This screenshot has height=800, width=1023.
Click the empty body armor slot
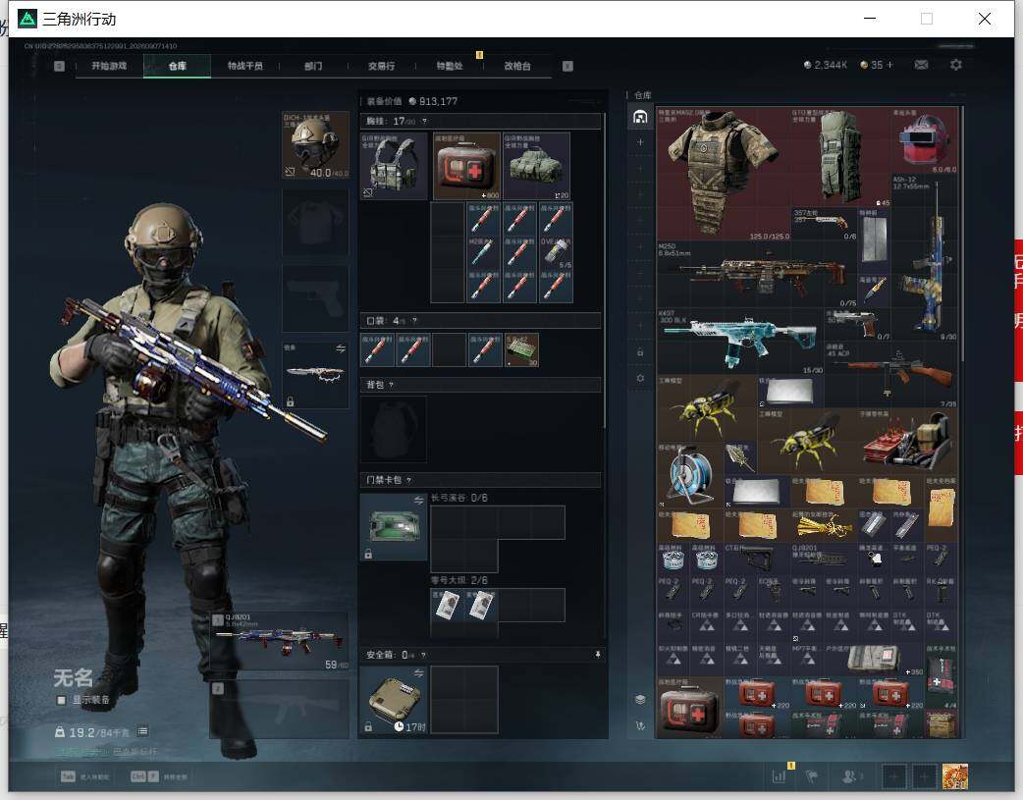[x=315, y=223]
